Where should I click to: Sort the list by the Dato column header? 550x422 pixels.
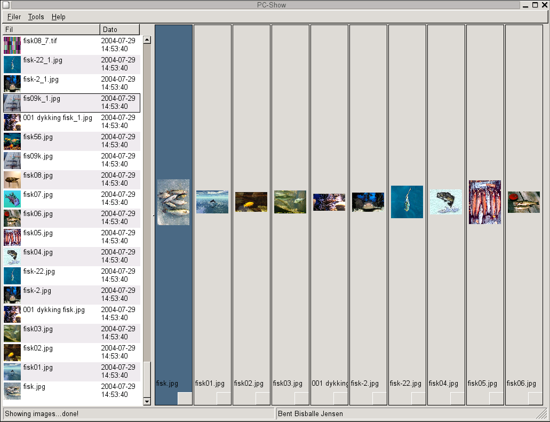[x=119, y=29]
